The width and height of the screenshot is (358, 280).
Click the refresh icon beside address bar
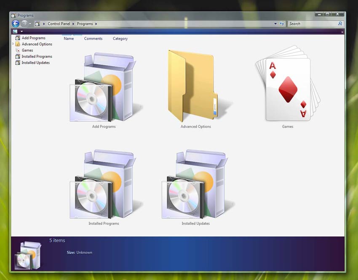click(x=282, y=24)
